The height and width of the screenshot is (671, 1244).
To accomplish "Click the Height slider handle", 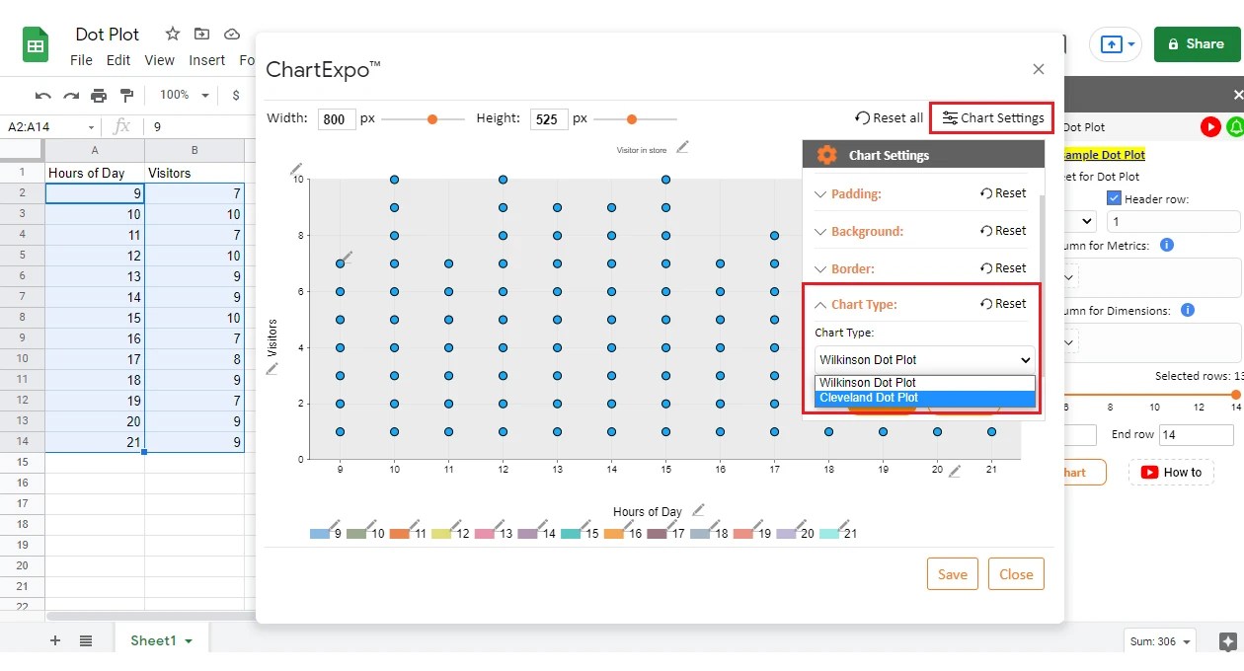I will (632, 119).
